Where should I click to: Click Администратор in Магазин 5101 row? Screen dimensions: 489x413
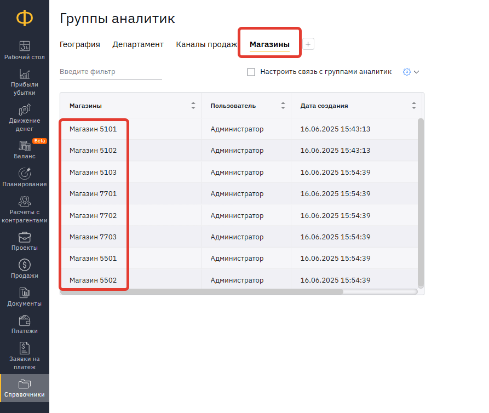pyautogui.click(x=237, y=129)
